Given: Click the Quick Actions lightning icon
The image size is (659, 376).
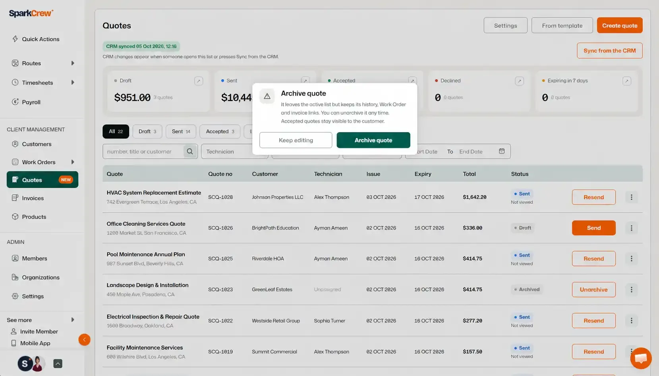Looking at the screenshot, I should (x=15, y=39).
